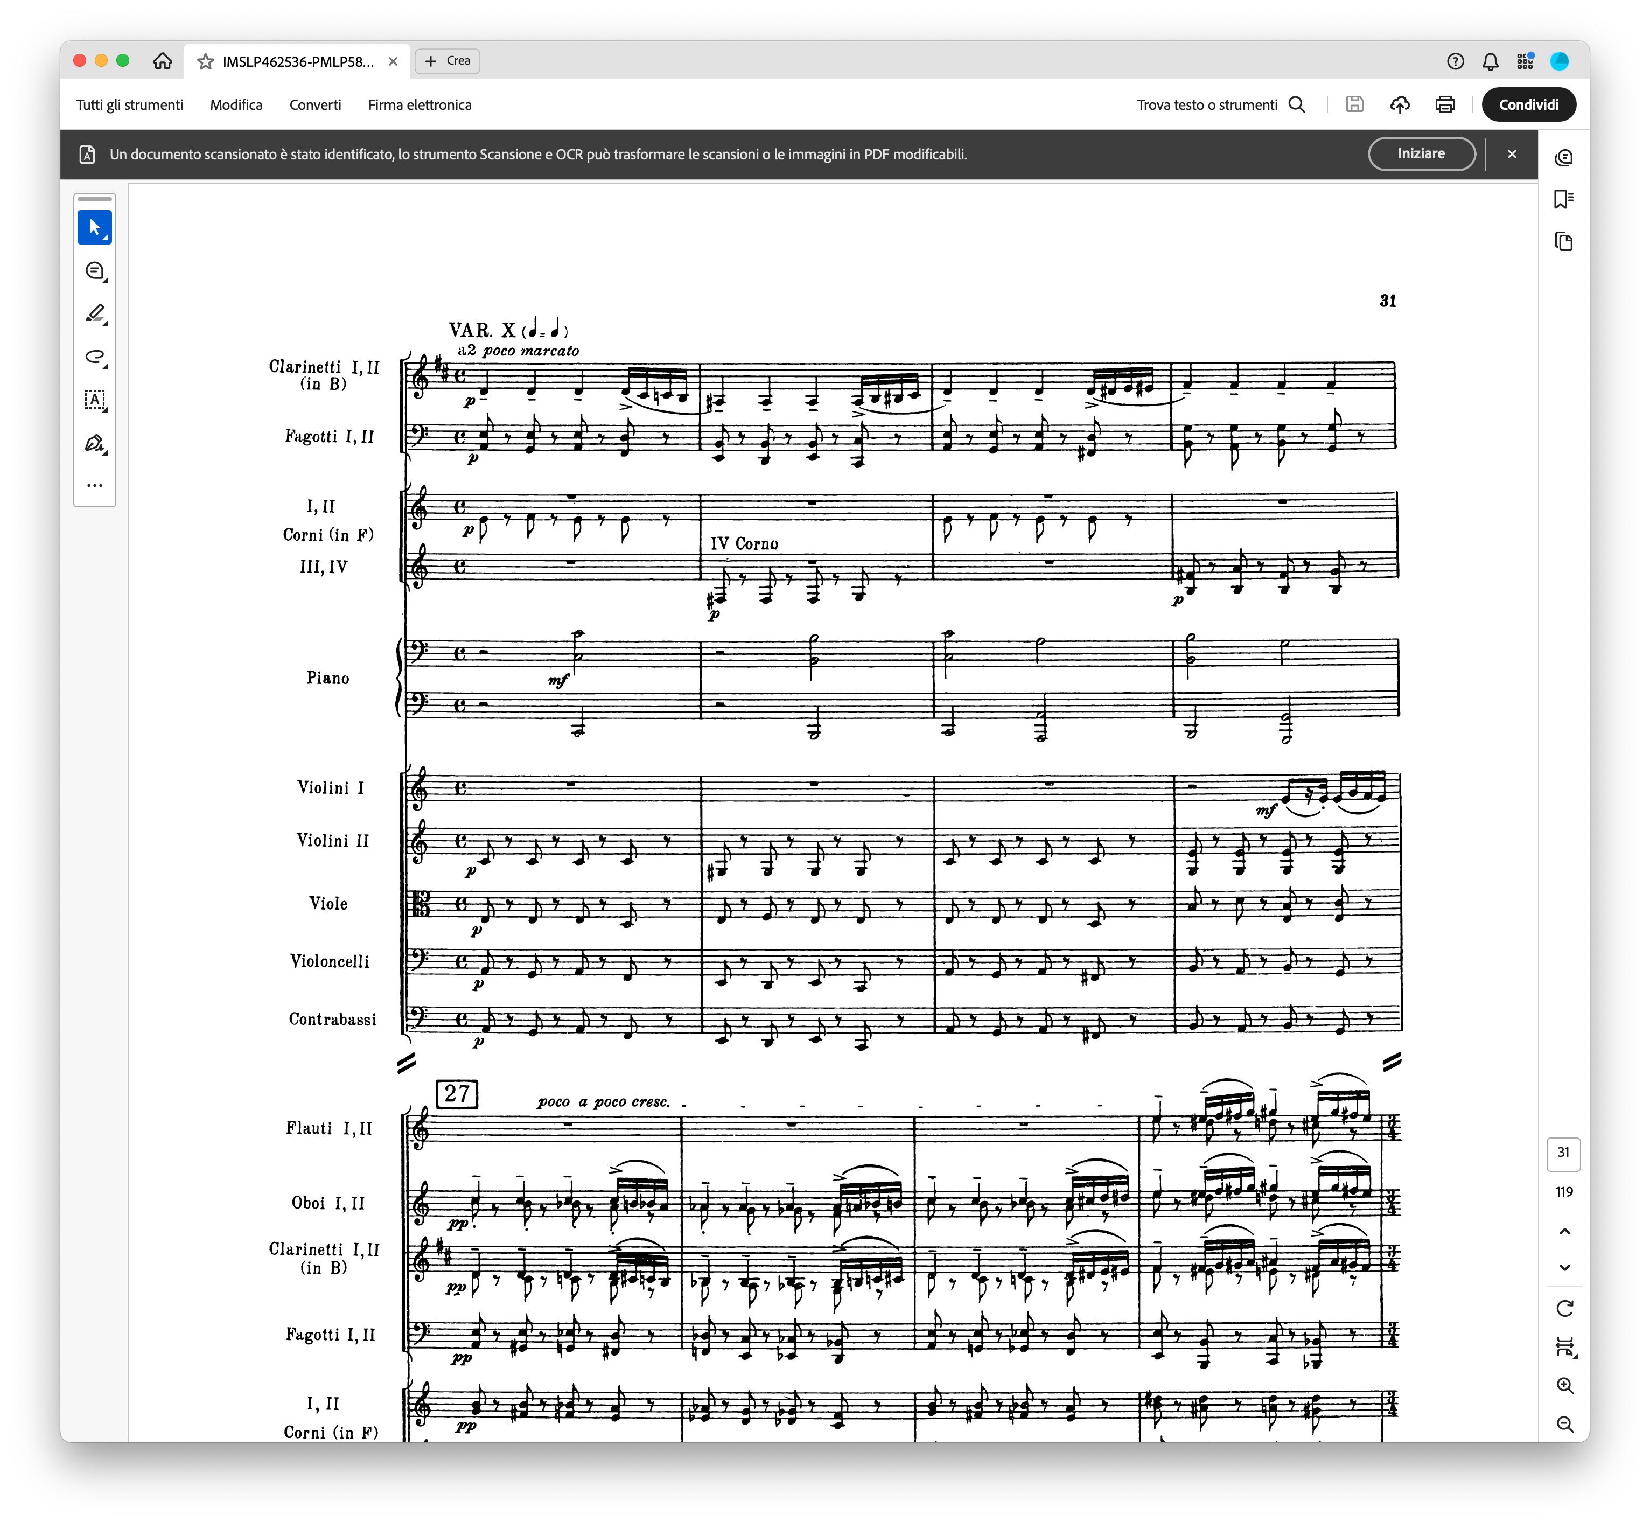
Task: Open the add comment tool
Action: pyautogui.click(x=95, y=271)
